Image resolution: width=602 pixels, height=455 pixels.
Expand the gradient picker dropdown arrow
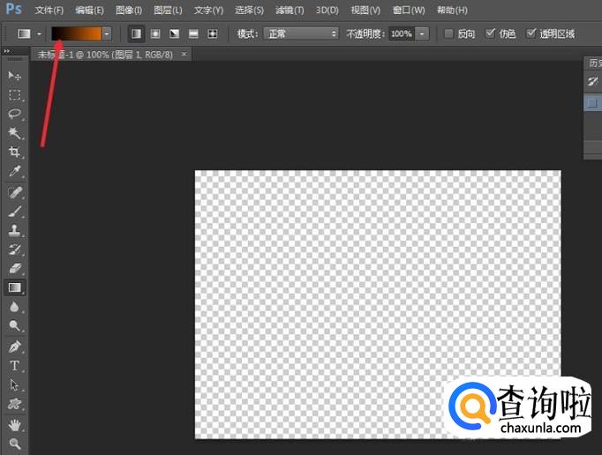click(x=107, y=34)
